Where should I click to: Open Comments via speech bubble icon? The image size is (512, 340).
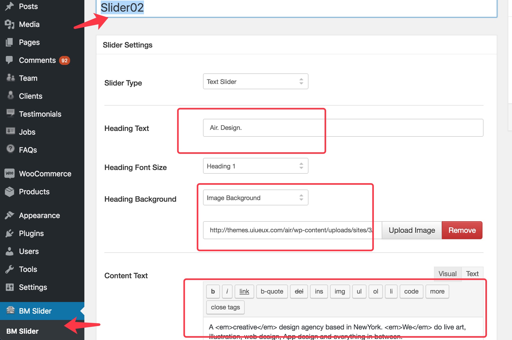click(x=9, y=60)
